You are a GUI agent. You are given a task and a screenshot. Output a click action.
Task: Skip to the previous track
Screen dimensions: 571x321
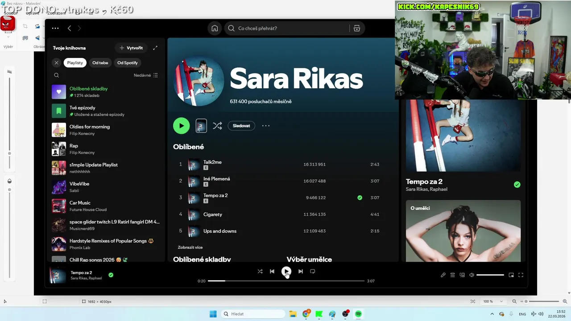click(272, 271)
